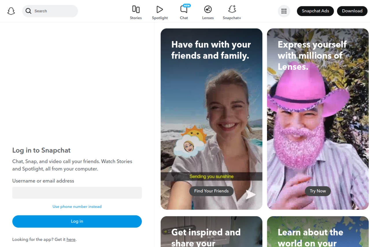
Task: Follow the 'here' link to get the app
Action: tap(71, 239)
